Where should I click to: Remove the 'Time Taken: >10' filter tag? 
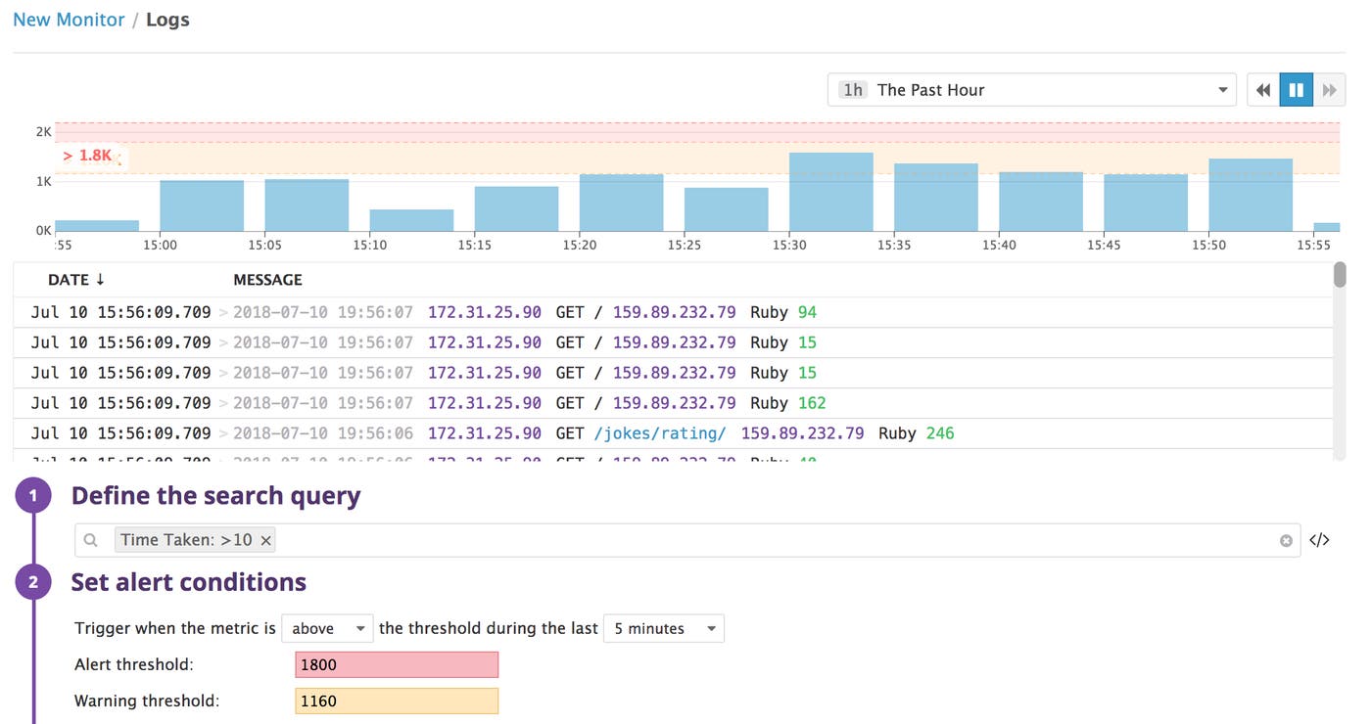(x=265, y=539)
